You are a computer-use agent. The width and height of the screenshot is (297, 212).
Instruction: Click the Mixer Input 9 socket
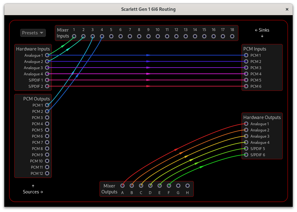click(148, 36)
